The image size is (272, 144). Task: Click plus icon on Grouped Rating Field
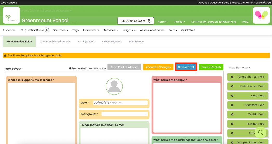coord(232,142)
